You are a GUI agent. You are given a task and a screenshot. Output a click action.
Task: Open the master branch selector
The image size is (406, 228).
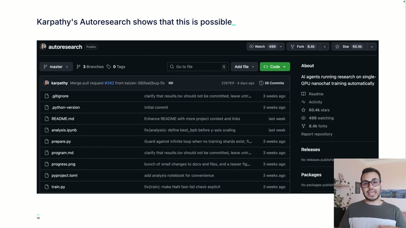[x=56, y=67]
